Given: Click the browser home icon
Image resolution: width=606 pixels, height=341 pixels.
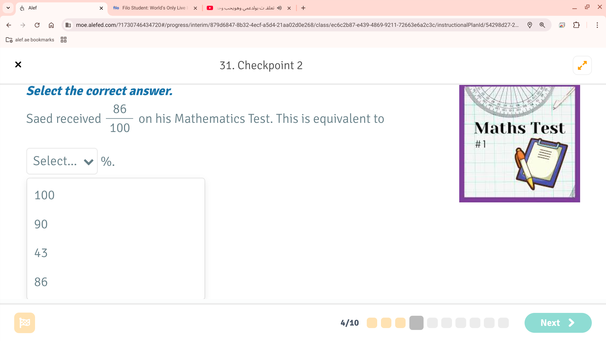Looking at the screenshot, I should (51, 25).
